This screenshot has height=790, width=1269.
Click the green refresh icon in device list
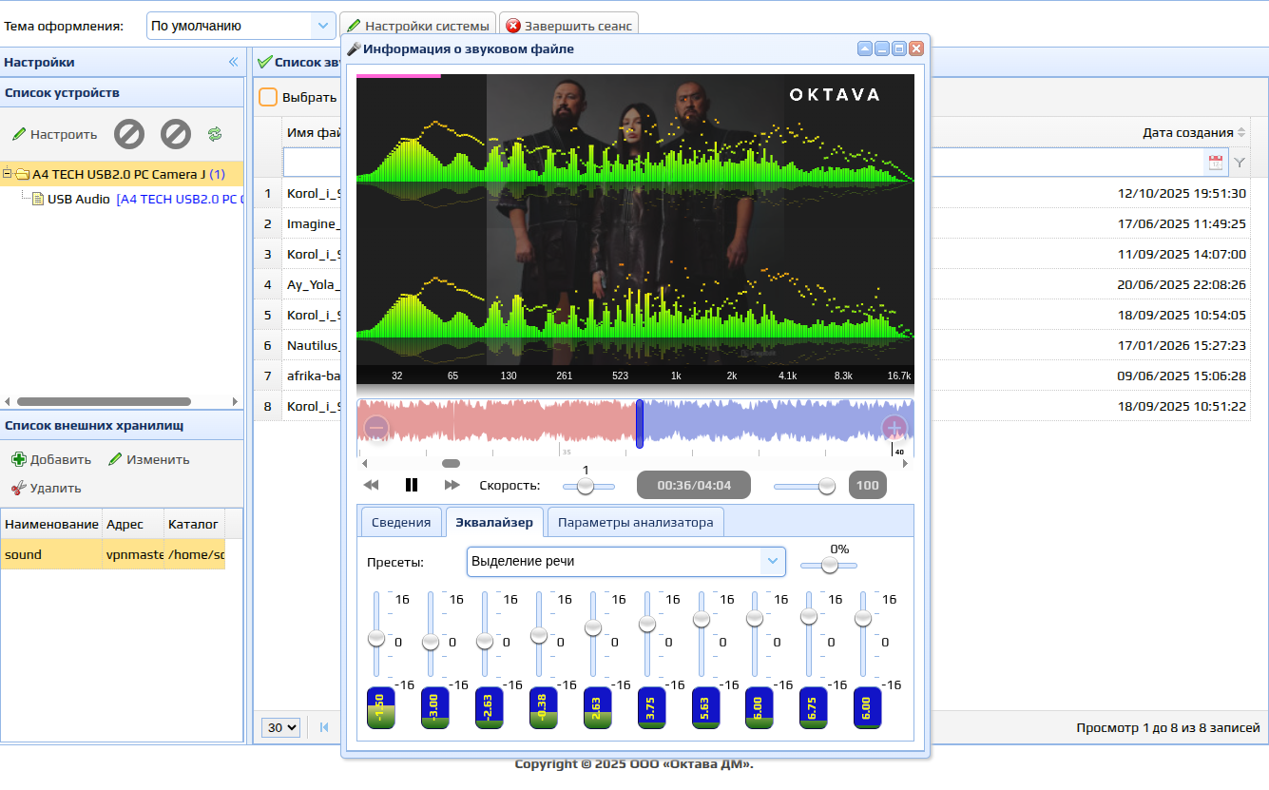(215, 134)
